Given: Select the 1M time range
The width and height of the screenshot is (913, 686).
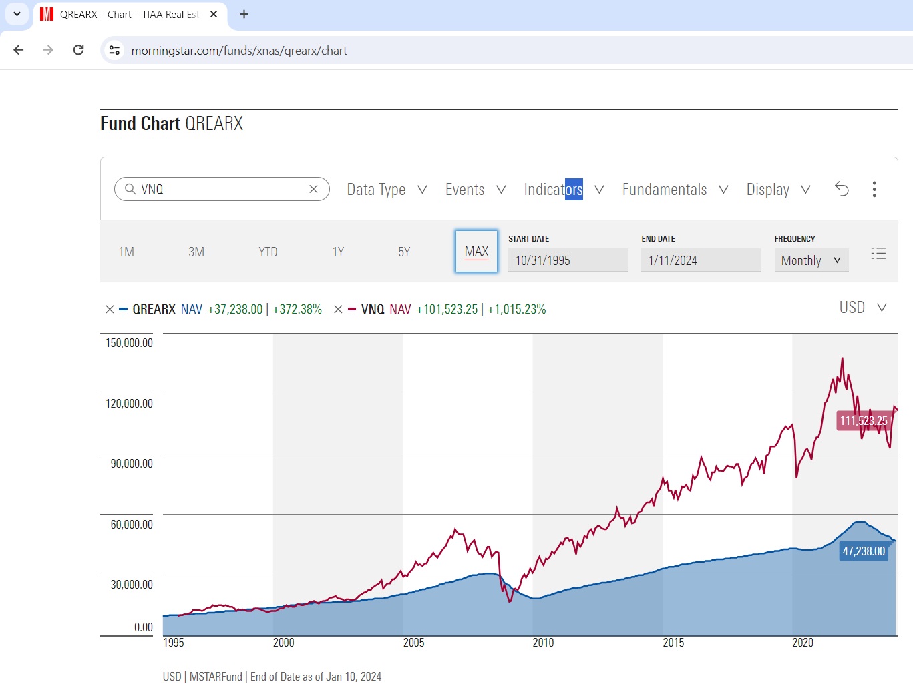Looking at the screenshot, I should point(126,252).
